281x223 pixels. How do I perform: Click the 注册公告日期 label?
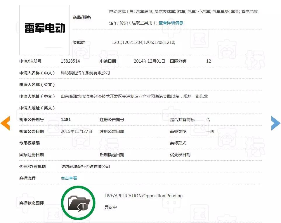click(112, 131)
